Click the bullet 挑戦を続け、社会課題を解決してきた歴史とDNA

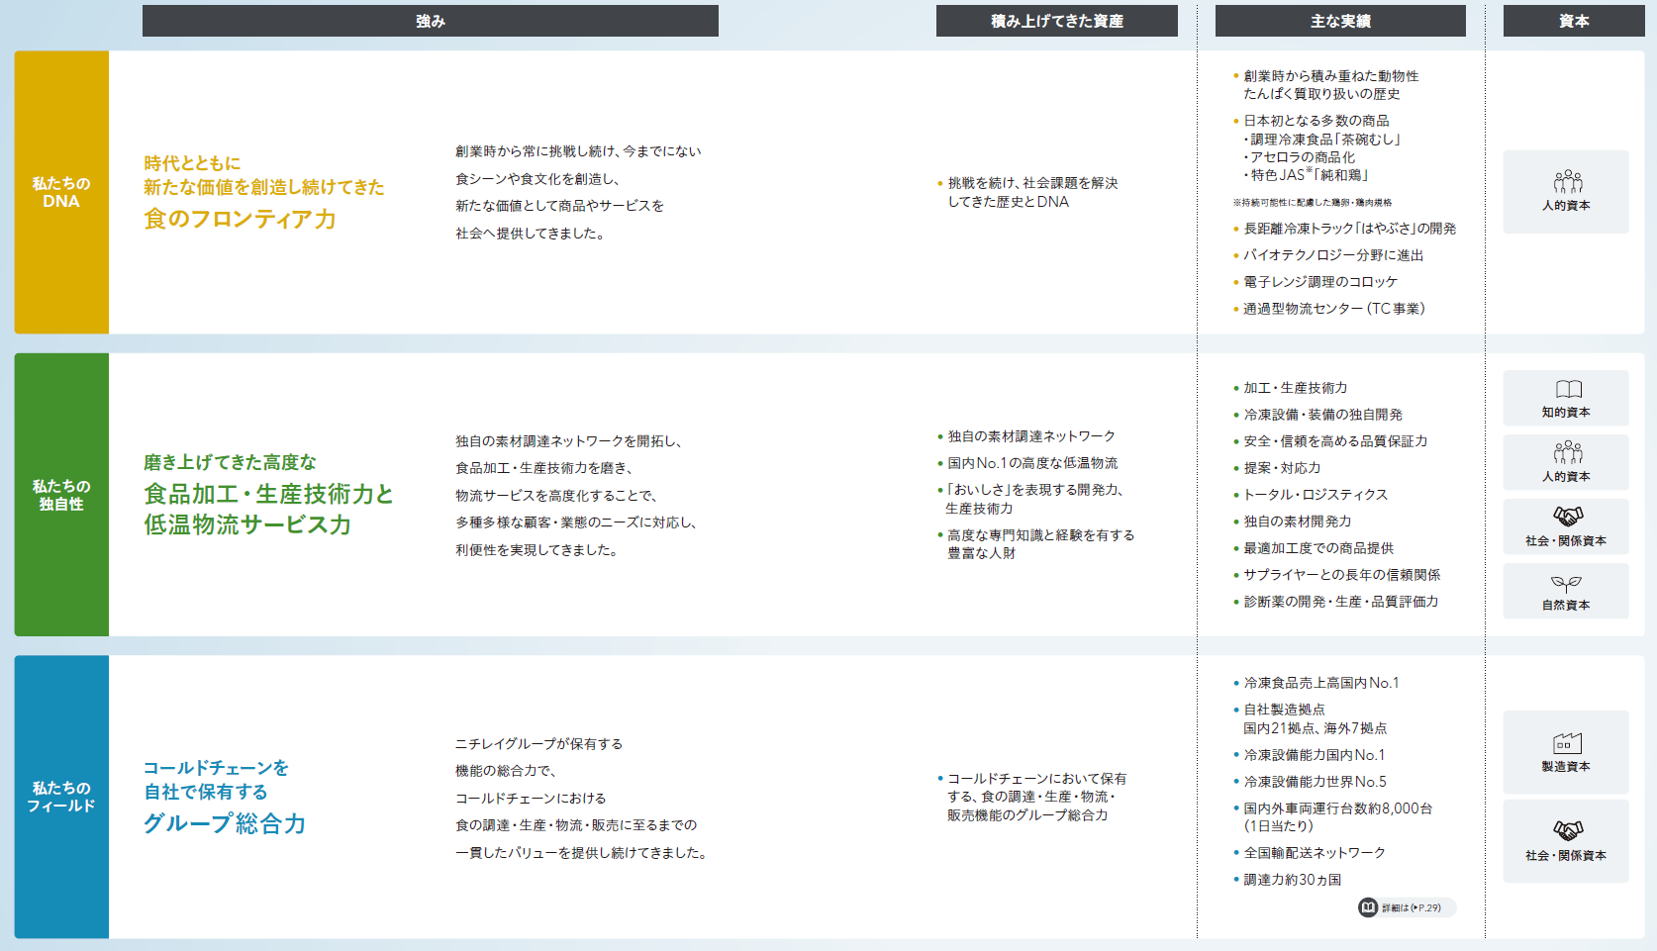pyautogui.click(x=1027, y=192)
